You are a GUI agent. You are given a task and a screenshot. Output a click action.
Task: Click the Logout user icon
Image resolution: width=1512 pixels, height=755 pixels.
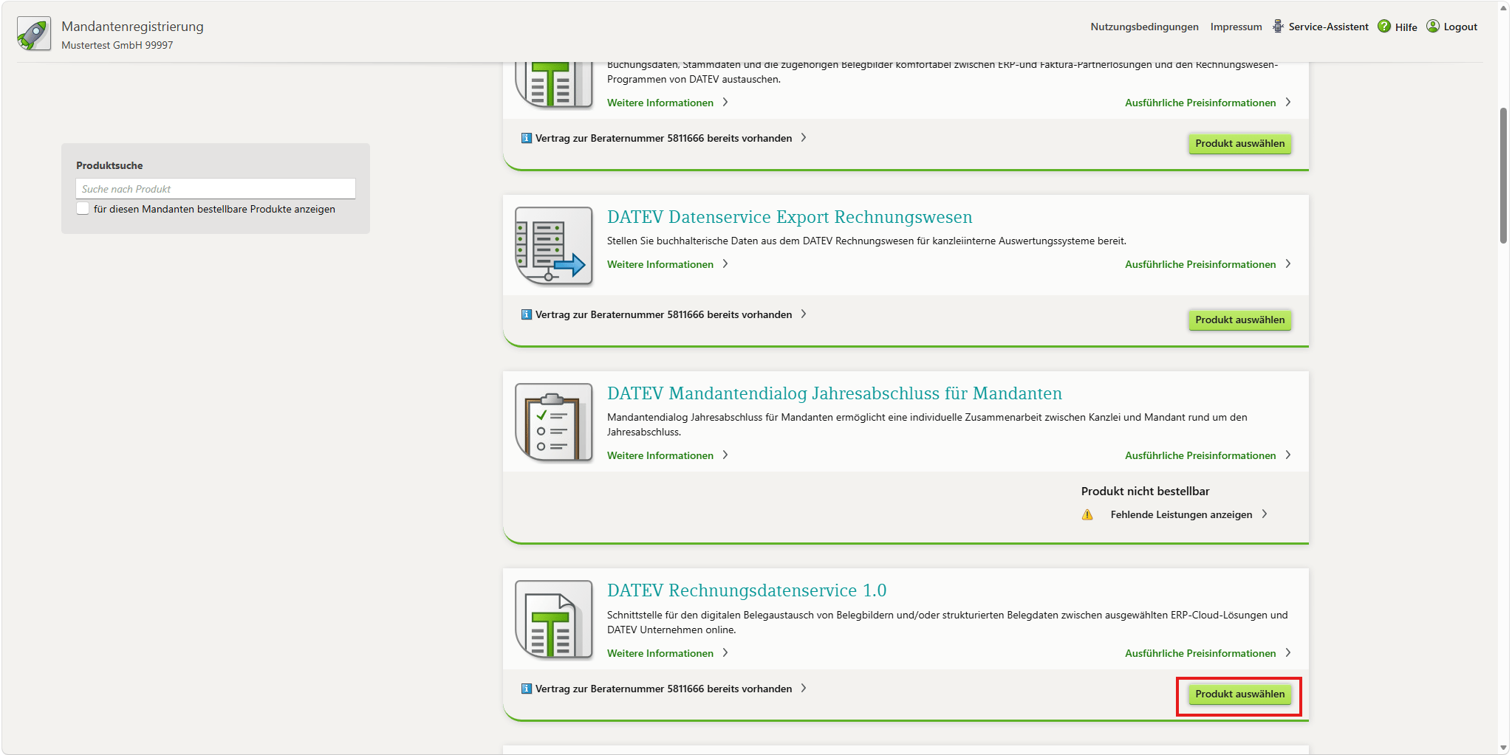(1433, 27)
